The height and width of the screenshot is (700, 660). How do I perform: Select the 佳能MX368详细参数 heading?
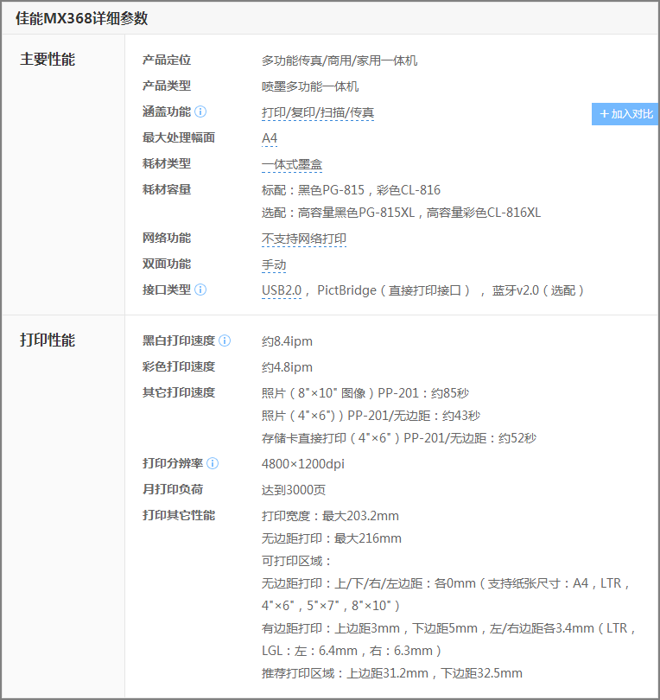82,18
